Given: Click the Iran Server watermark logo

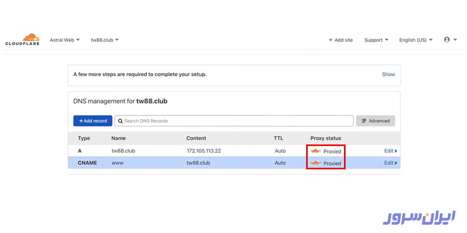Looking at the screenshot, I should (x=419, y=217).
